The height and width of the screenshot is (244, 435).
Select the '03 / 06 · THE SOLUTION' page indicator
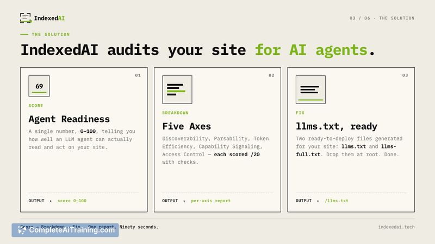(x=382, y=18)
